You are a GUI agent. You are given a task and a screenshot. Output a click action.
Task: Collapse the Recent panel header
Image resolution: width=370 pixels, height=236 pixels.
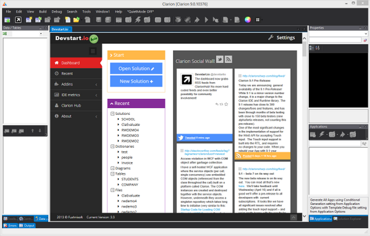tap(136, 103)
